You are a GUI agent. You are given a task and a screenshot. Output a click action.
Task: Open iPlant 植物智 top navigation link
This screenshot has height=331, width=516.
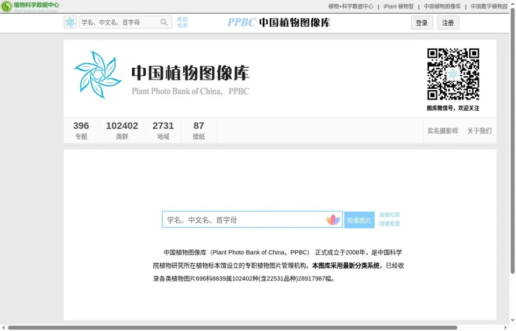398,6
